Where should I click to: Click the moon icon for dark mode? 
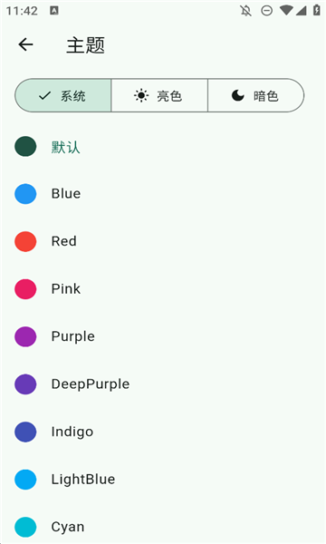(237, 95)
